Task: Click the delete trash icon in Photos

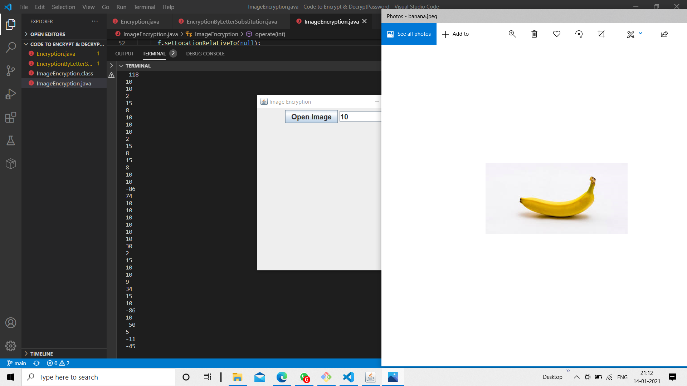Action: click(534, 34)
